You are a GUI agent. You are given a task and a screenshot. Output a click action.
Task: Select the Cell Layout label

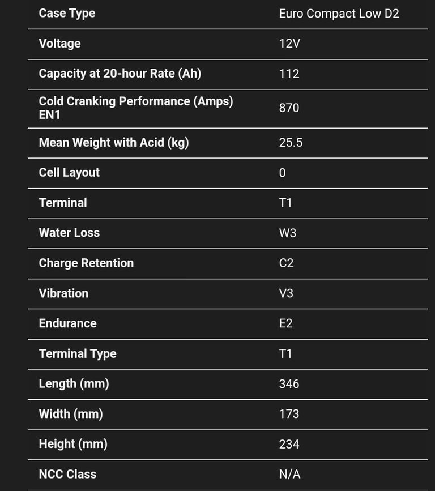click(x=69, y=173)
